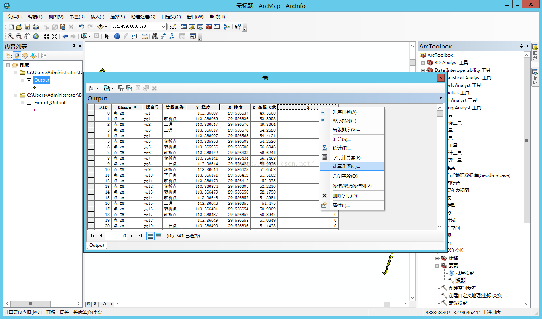Viewport: 542px width, 319px height.
Task: Click the table's vertical scrollbar
Action: [x=440, y=167]
